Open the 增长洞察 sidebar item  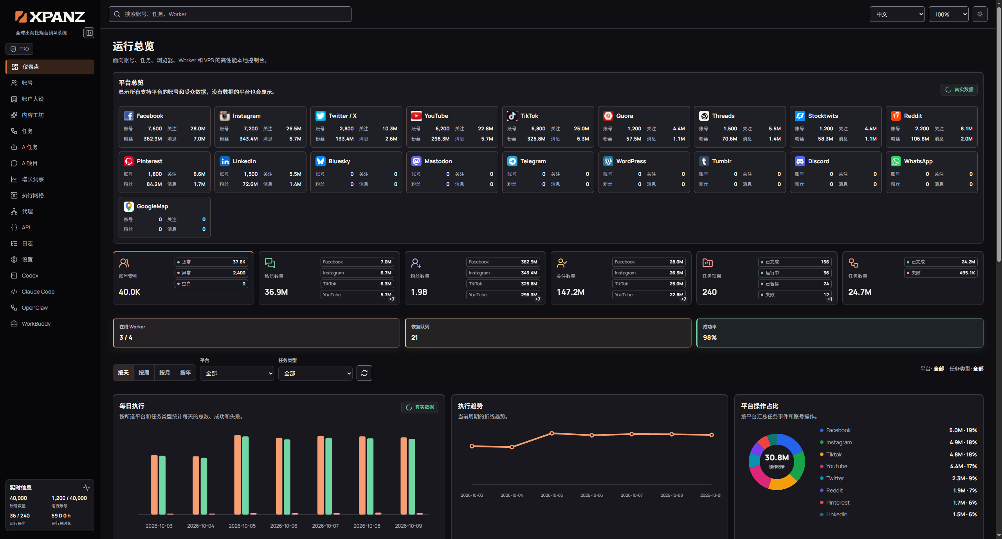50,179
